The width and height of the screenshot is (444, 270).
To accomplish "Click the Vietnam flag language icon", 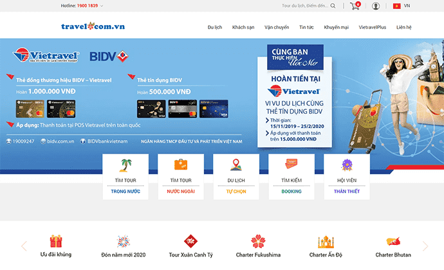I will pos(397,6).
